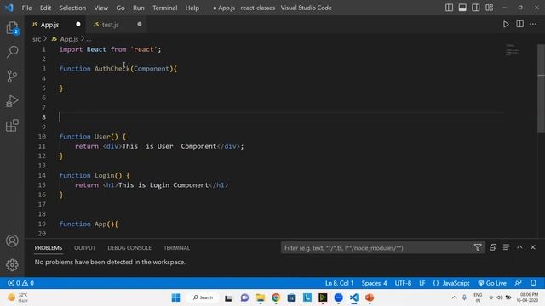Screen dimensions: 545x306
Task: Change language mode from JavaScript
Action: [456, 283]
